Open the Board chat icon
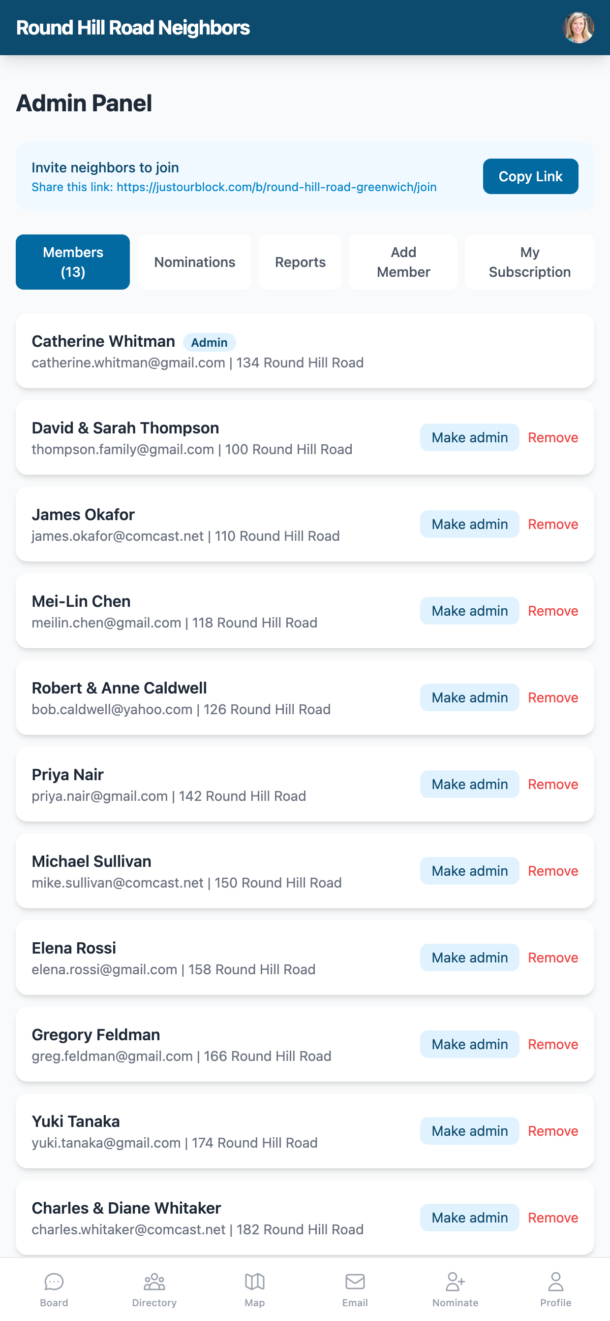 pos(54,1282)
